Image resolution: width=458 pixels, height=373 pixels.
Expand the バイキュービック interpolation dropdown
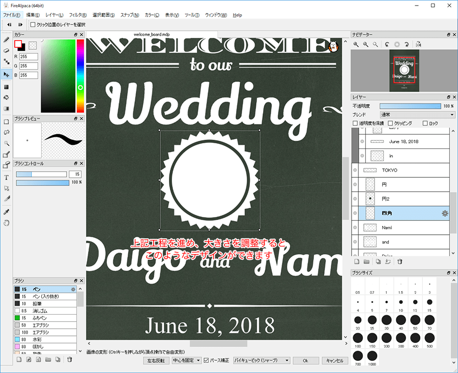pos(262,360)
